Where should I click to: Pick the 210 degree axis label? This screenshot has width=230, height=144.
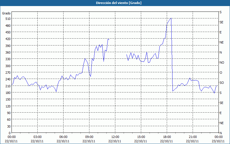pos(8,86)
